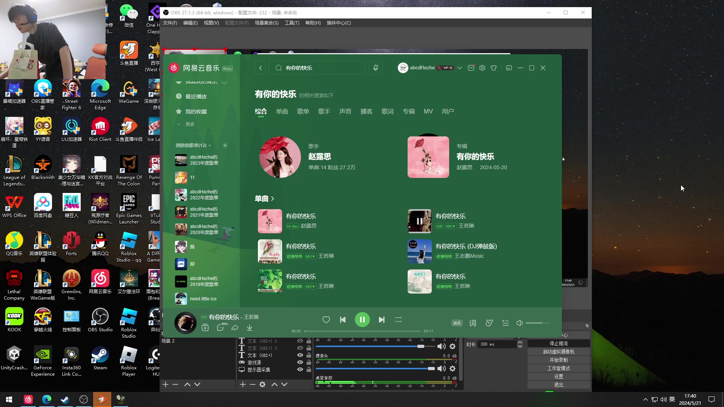Switch to the MV search tab
This screenshot has height=407, width=724.
point(428,112)
